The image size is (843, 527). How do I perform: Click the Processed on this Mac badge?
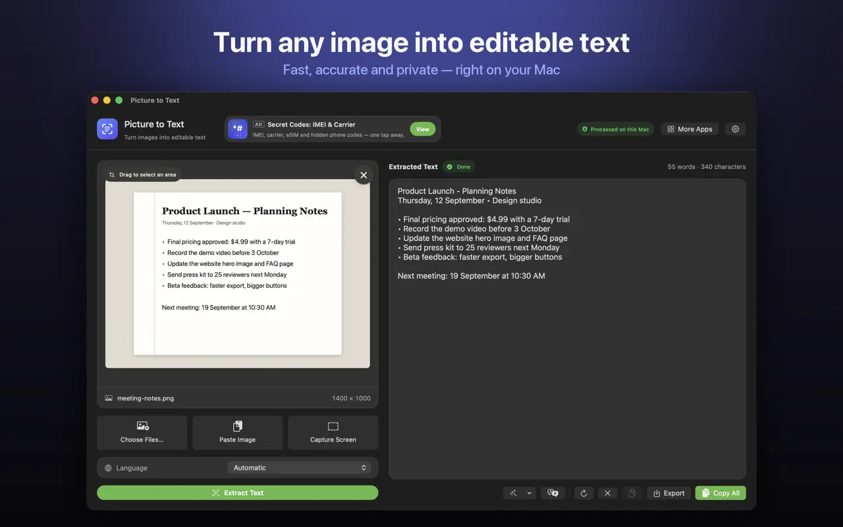[x=615, y=129]
